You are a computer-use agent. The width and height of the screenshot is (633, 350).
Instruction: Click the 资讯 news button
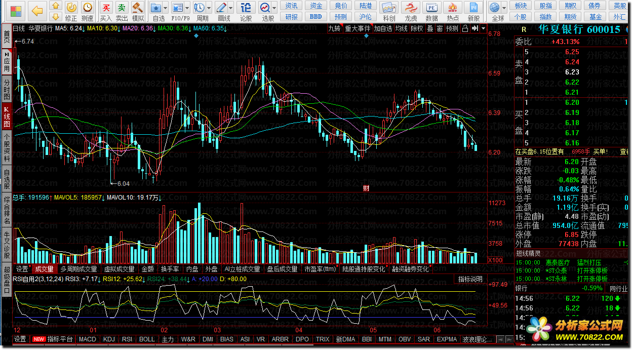coord(291,6)
